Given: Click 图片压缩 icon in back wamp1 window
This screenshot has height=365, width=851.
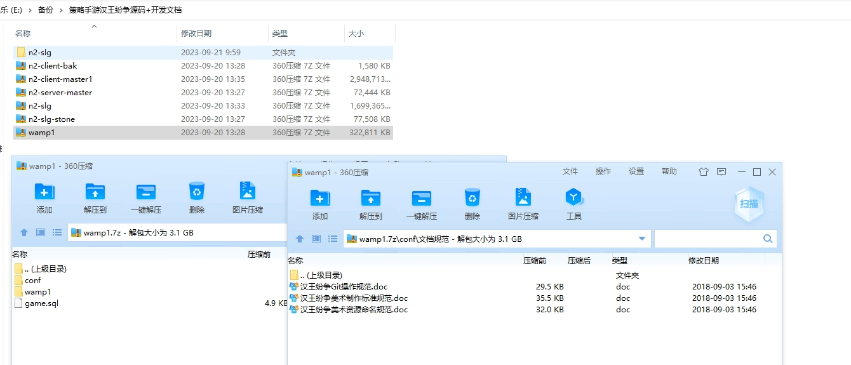Looking at the screenshot, I should click(x=248, y=191).
